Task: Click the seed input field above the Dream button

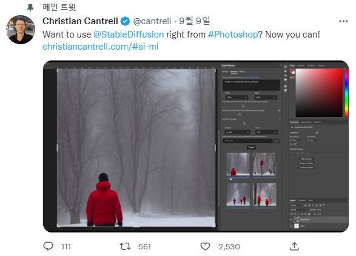Action: [x=247, y=140]
